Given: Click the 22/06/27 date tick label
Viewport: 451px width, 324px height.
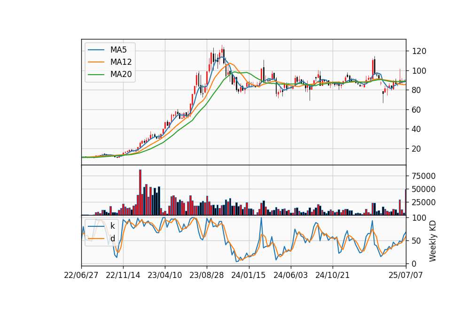Looking at the screenshot, I should click(x=81, y=275).
